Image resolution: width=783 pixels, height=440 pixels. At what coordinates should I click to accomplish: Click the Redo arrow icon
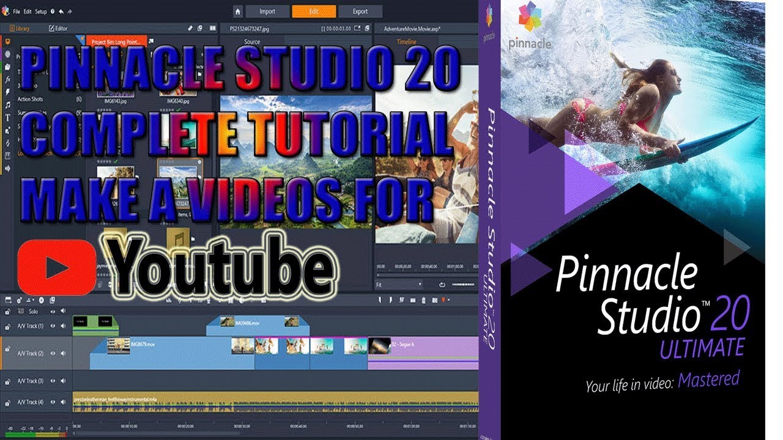70,12
